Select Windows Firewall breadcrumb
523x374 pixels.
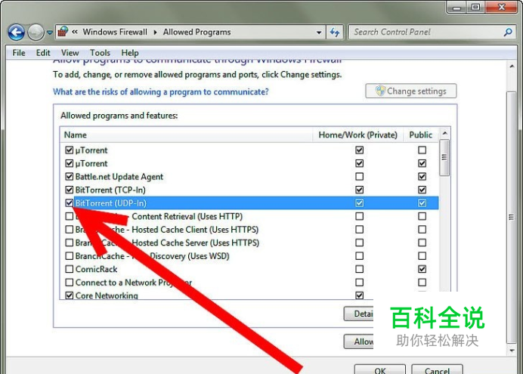click(115, 32)
